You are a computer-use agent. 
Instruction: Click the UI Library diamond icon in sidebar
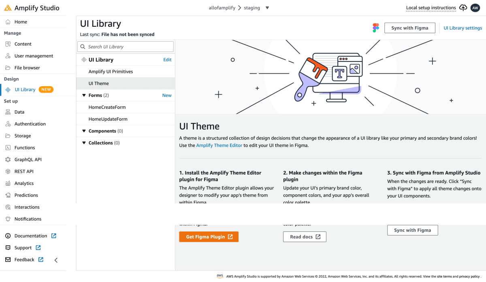8,90
